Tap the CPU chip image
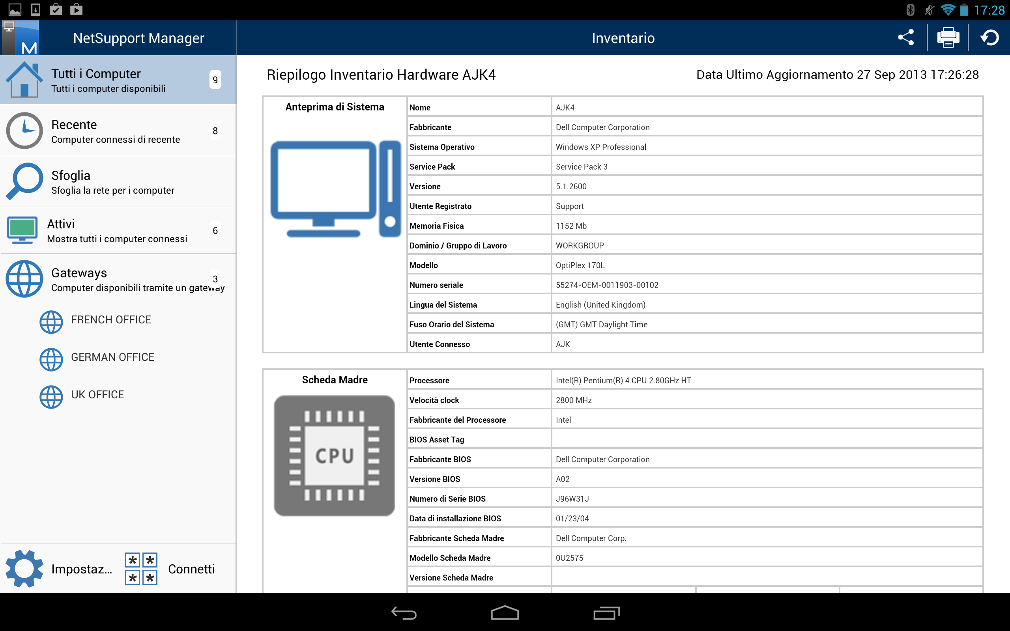Screen dimensions: 1010x631 coord(334,456)
